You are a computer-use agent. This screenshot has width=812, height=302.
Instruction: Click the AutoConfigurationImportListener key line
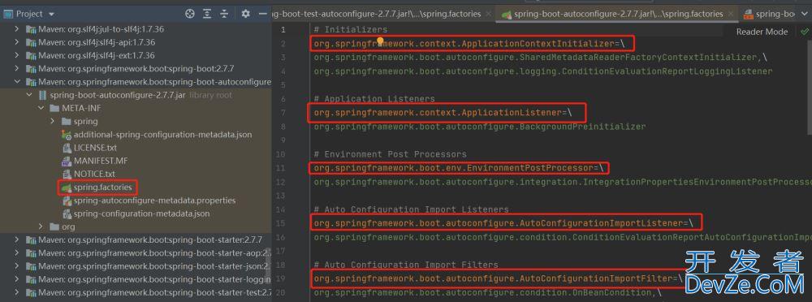tap(503, 223)
